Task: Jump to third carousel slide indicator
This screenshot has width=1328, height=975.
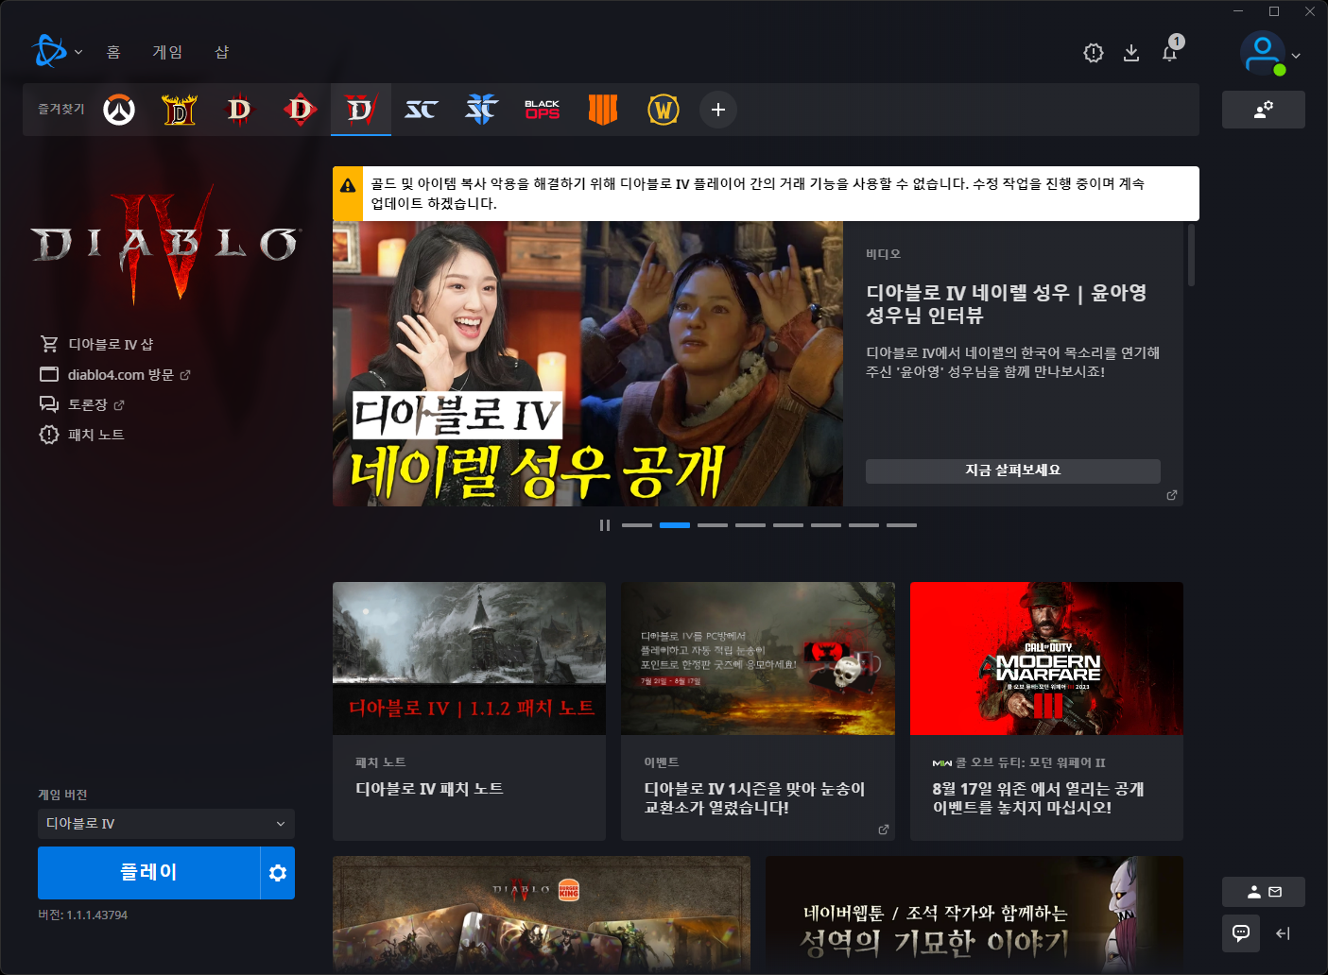Action: click(x=713, y=525)
